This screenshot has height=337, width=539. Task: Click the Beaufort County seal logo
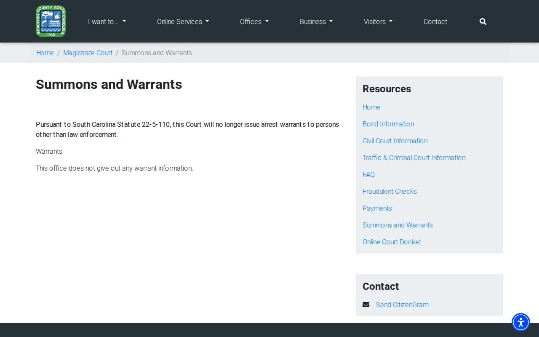click(x=51, y=21)
